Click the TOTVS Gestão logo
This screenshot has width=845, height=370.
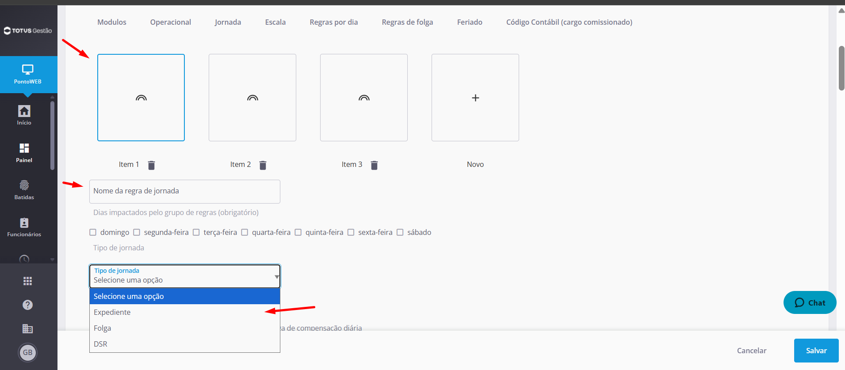pyautogui.click(x=28, y=30)
